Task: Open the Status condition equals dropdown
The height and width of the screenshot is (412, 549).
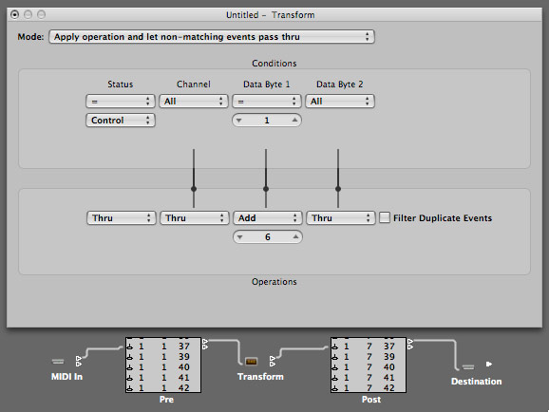Action: click(x=120, y=102)
